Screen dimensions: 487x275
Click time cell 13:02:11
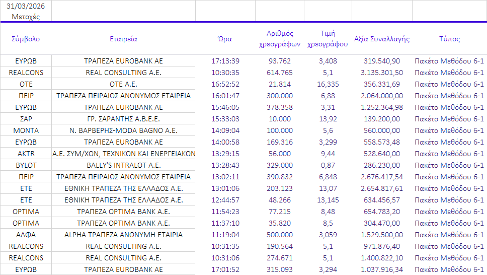click(x=225, y=177)
